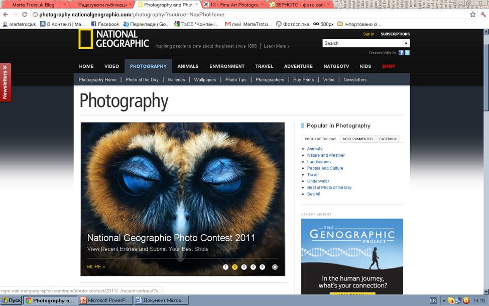Open the Genographic Project advertisement
489x306 pixels.
point(352,256)
